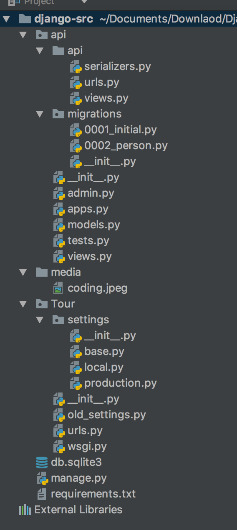Select the Tour folder name
The width and height of the screenshot is (237, 530).
[63, 304]
